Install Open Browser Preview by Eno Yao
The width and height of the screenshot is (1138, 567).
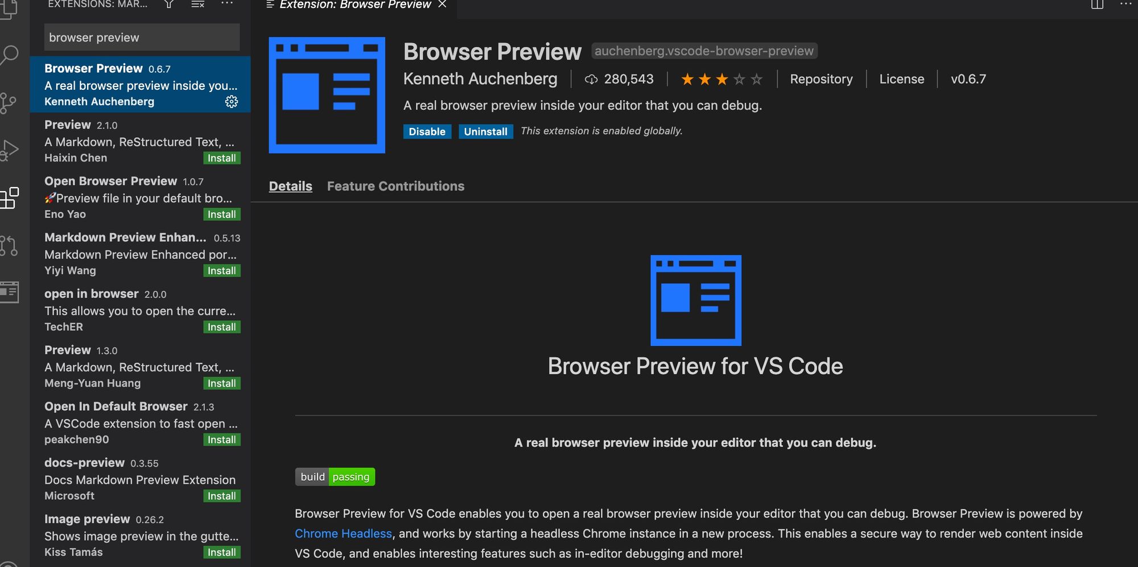click(x=222, y=214)
